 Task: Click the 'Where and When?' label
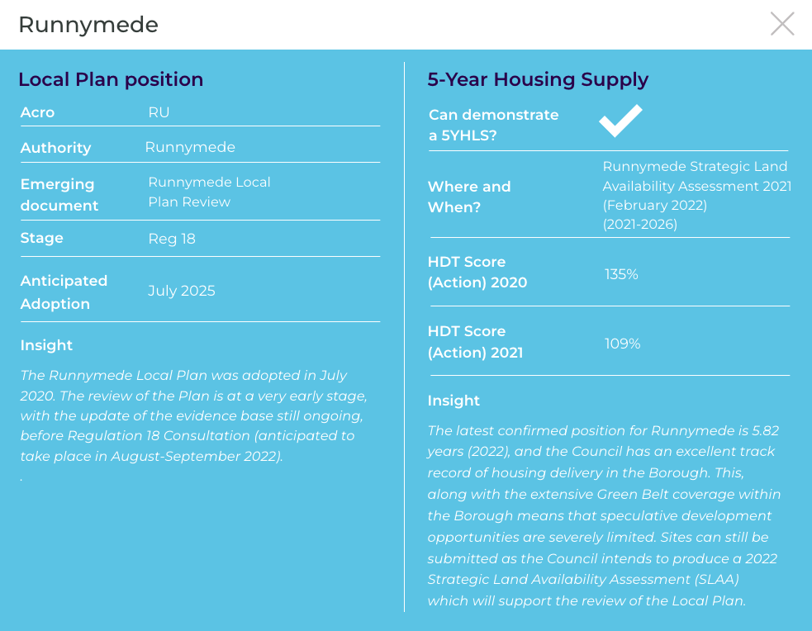point(469,197)
